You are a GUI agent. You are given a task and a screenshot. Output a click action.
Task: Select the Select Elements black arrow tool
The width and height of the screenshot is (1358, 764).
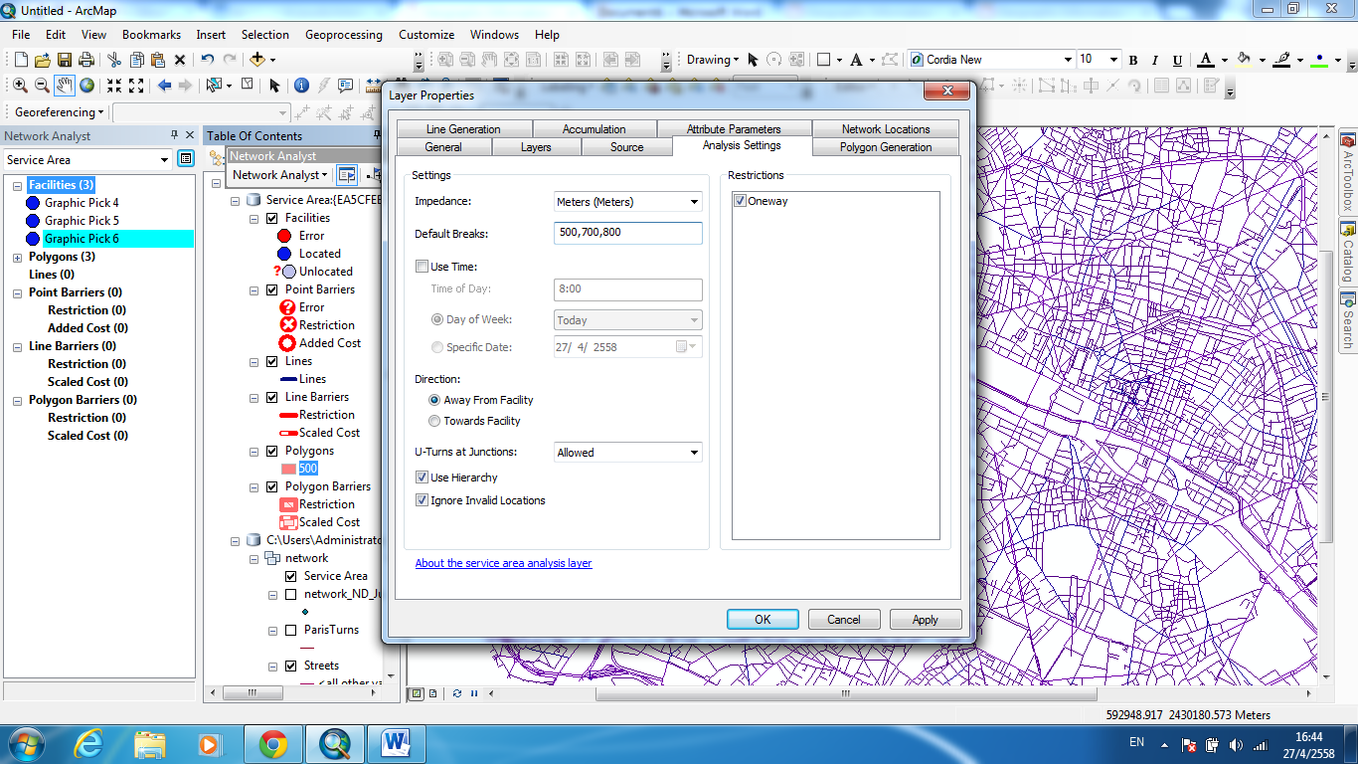(274, 86)
